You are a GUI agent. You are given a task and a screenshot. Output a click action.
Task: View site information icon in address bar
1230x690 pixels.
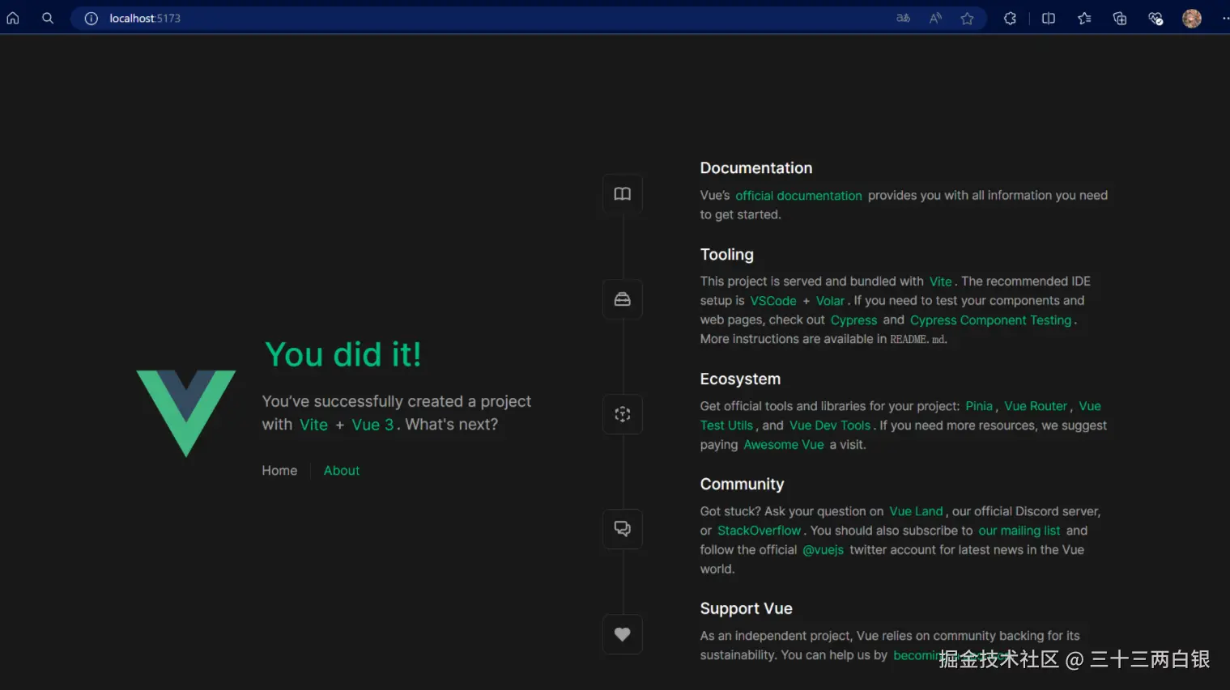tap(92, 18)
